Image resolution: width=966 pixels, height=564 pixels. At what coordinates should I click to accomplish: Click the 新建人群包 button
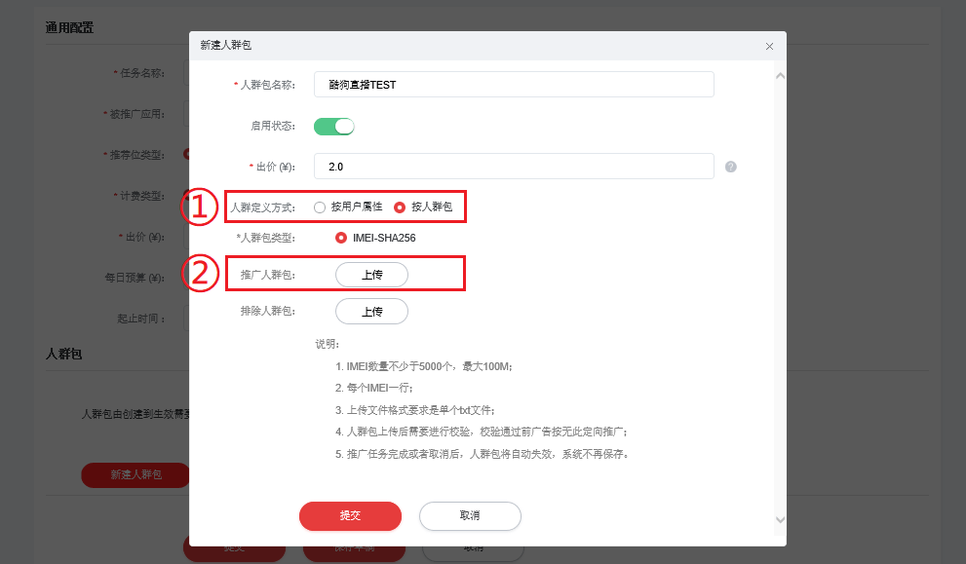tap(135, 474)
